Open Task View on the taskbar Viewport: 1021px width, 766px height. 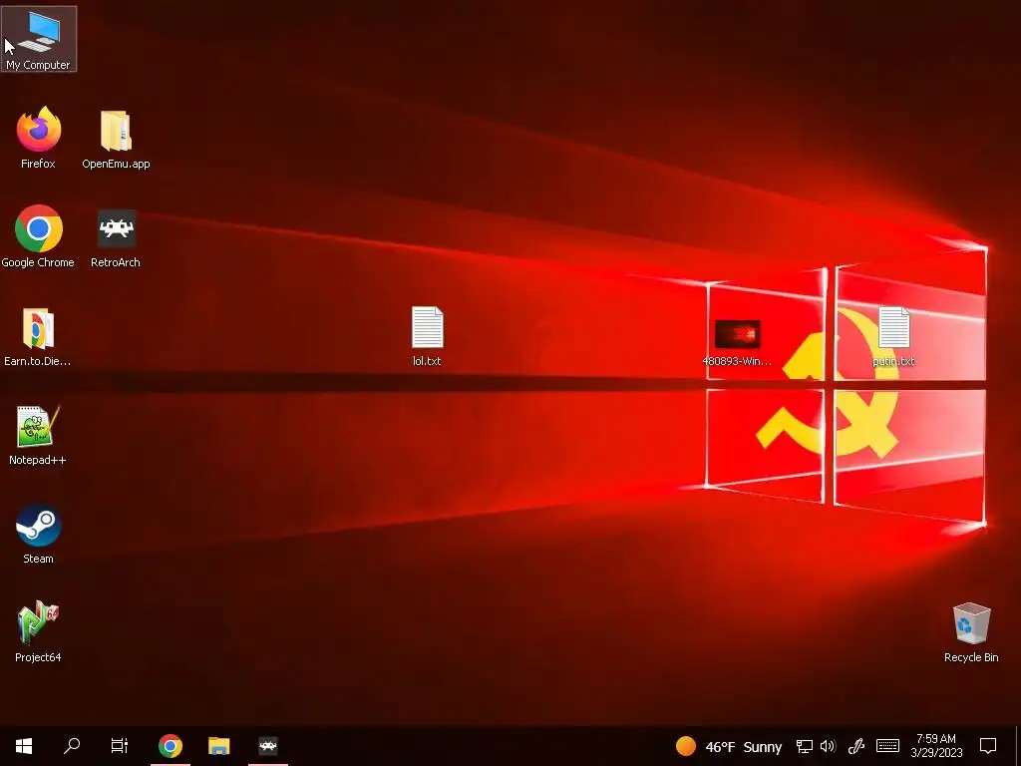(120, 746)
